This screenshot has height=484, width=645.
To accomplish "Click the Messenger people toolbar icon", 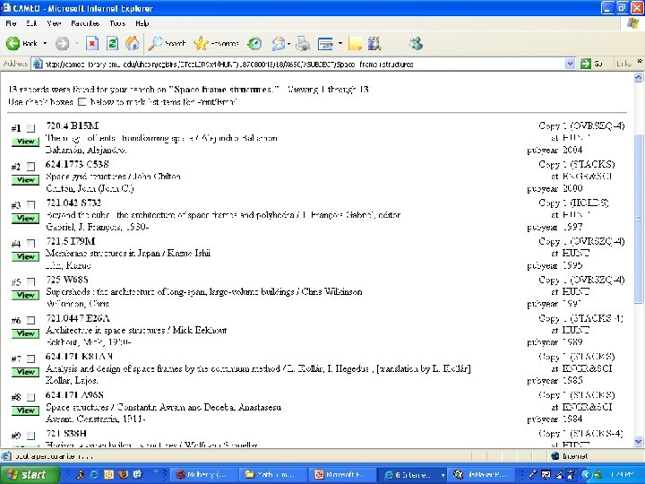I will pos(416,43).
